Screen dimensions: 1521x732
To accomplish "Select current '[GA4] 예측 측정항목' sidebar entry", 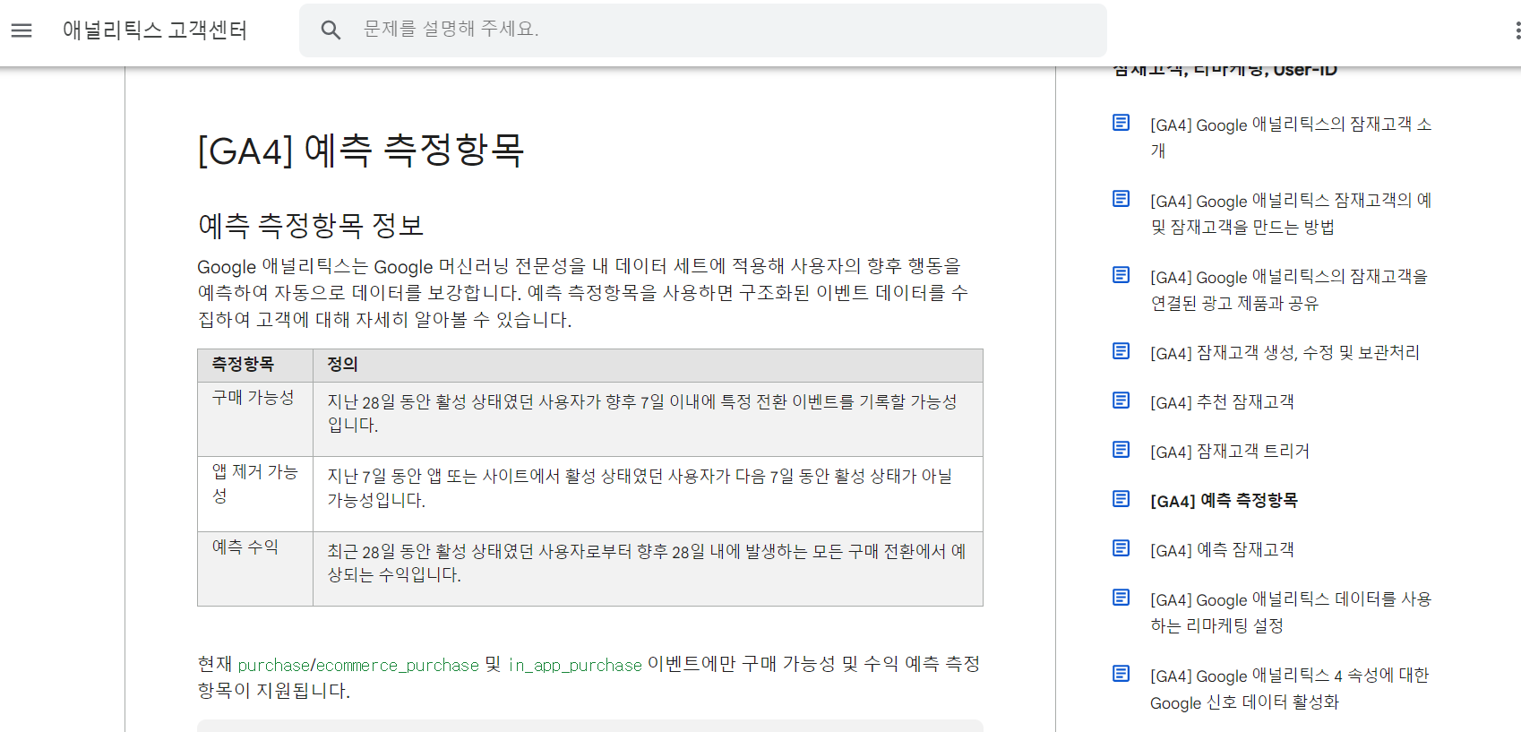I will pos(1224,501).
